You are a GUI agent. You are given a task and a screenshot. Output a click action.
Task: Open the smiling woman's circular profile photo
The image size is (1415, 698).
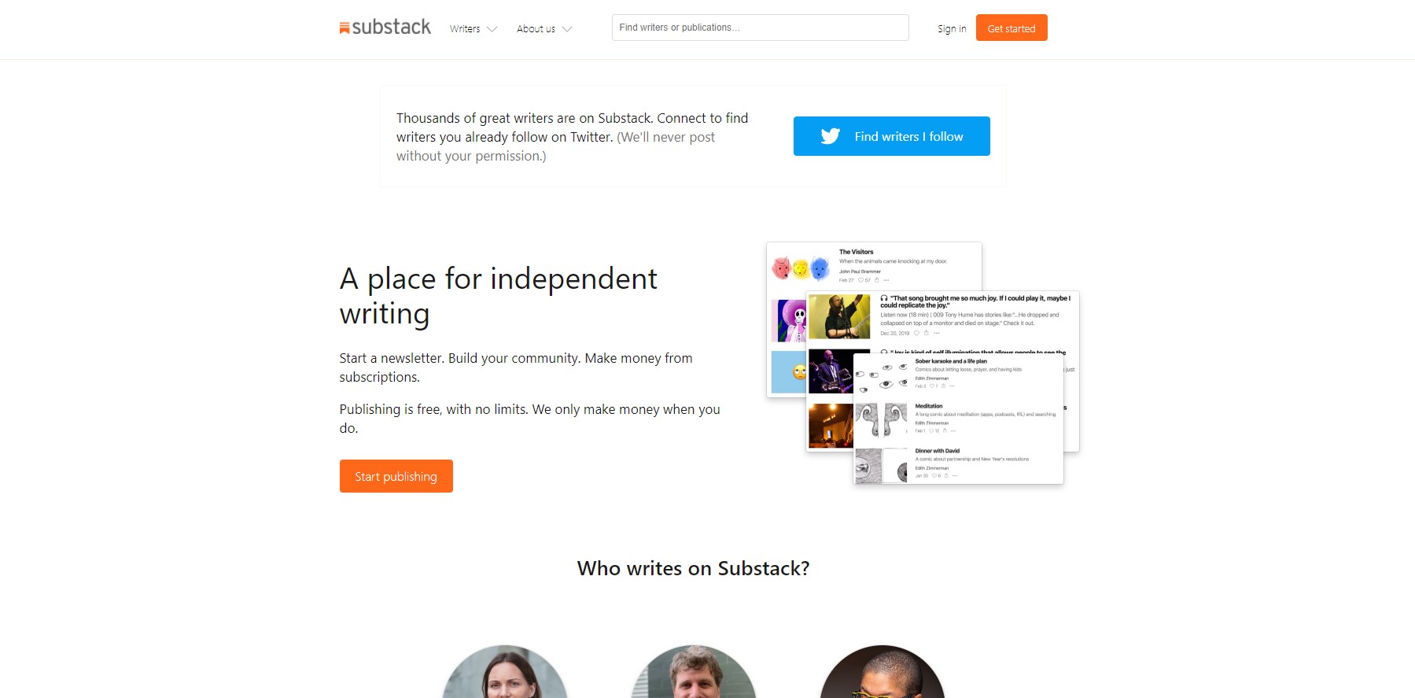coord(505,672)
